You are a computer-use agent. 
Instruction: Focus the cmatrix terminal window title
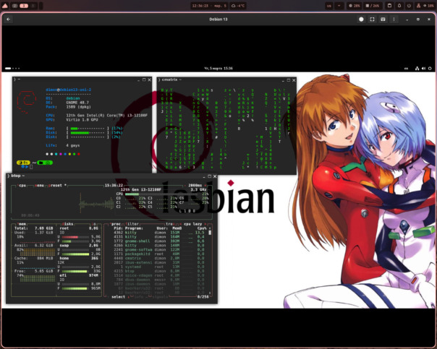pyautogui.click(x=172, y=78)
